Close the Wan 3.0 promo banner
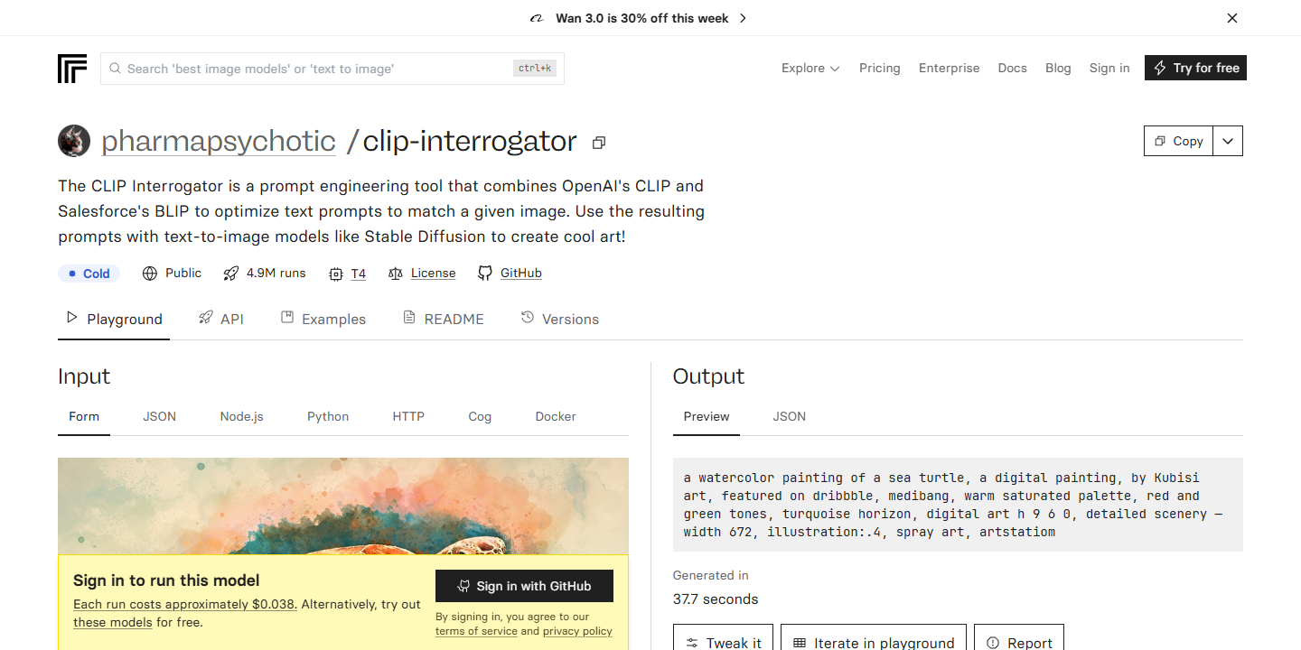This screenshot has width=1301, height=650. (1232, 18)
